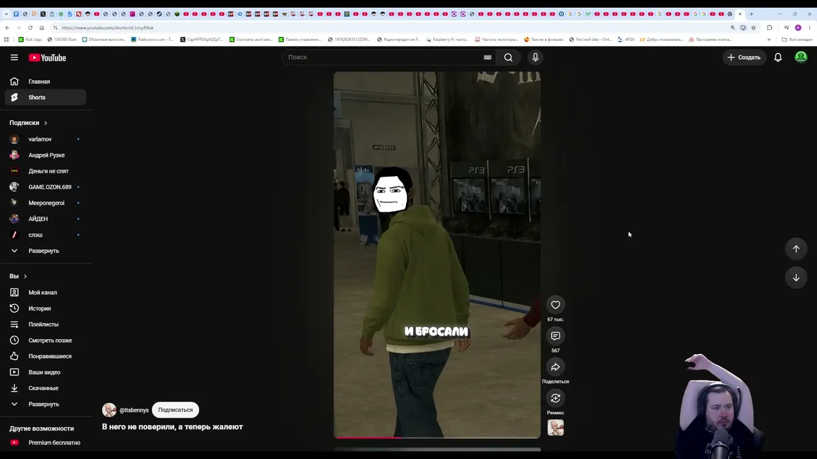Viewport: 817px width, 459px height.
Task: Expand the subscriptions list with Развернуть
Action: tap(45, 251)
